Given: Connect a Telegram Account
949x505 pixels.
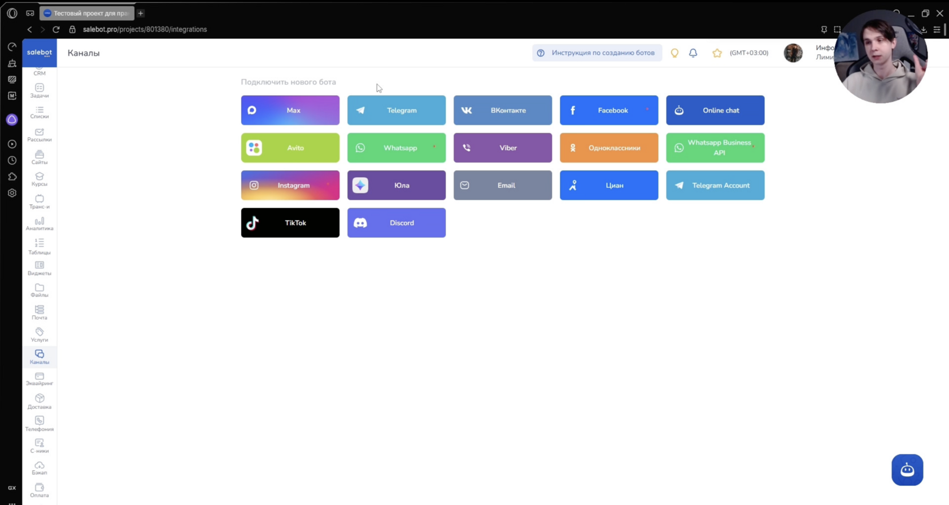Looking at the screenshot, I should pos(715,185).
